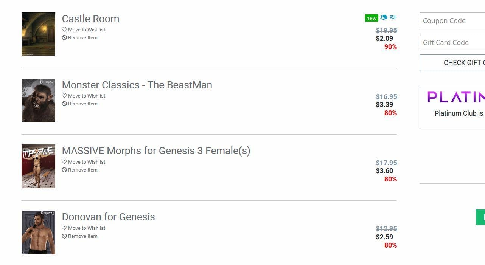Open the Castle Room product thumbnail

(38, 34)
